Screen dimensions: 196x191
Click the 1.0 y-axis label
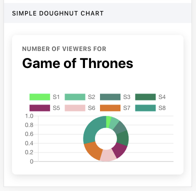[x=29, y=116]
